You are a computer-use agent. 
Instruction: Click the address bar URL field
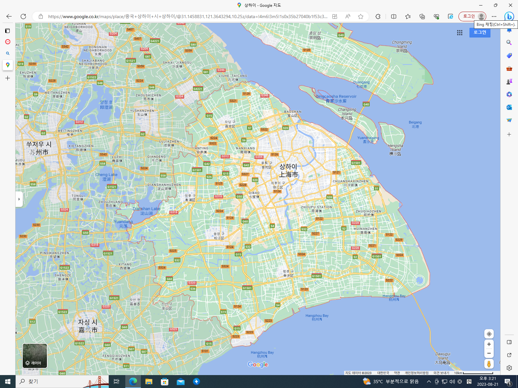click(x=188, y=16)
